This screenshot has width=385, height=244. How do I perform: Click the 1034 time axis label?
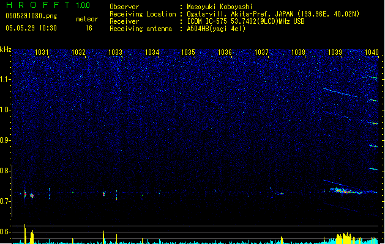click(x=152, y=52)
